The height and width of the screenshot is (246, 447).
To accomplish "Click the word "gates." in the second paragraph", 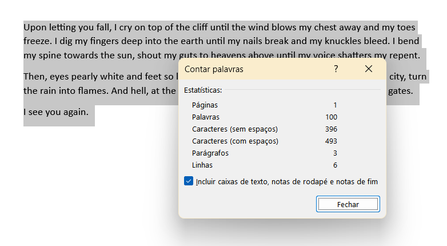I will coord(400,90).
